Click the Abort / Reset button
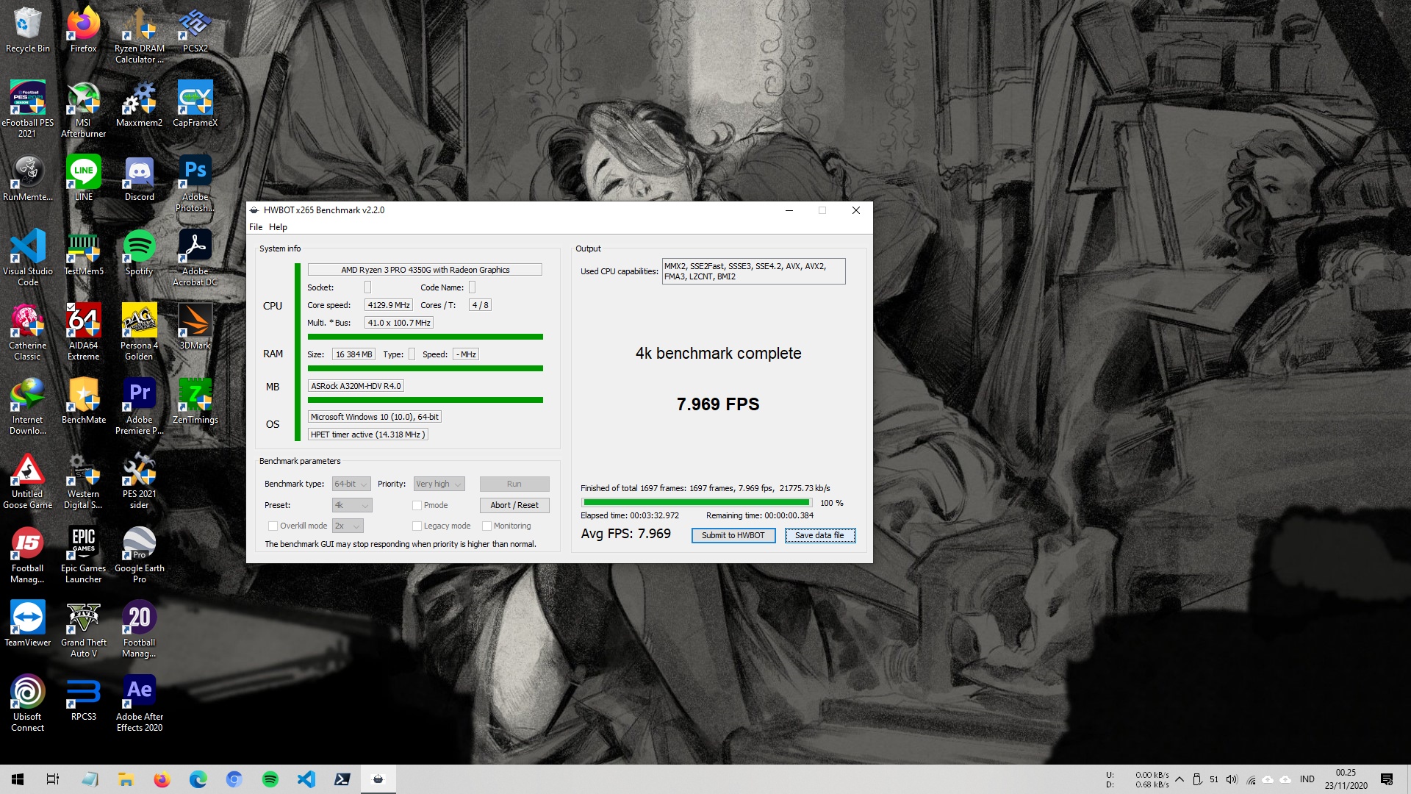Screen dimensions: 1411x794 pos(514,506)
